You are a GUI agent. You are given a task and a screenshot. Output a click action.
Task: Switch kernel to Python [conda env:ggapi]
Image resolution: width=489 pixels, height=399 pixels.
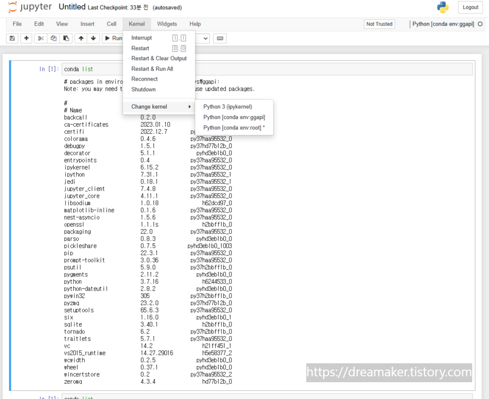click(234, 117)
